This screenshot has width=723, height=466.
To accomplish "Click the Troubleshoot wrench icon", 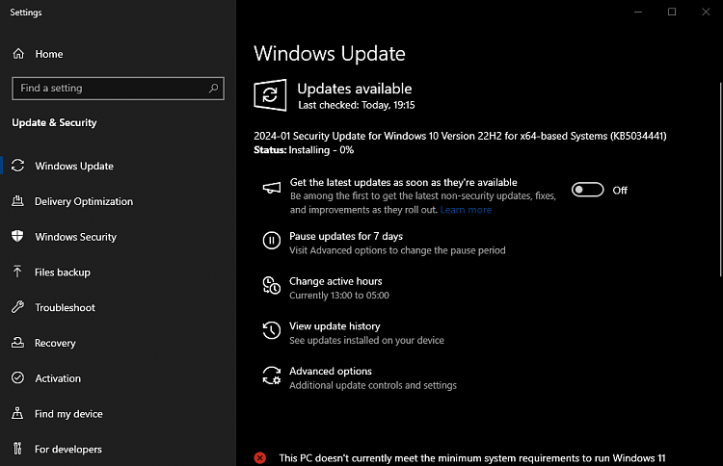I will click(x=17, y=308).
